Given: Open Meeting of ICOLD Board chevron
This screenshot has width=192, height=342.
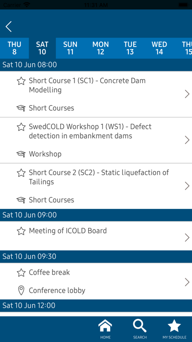Looking at the screenshot, I should 187,238.
